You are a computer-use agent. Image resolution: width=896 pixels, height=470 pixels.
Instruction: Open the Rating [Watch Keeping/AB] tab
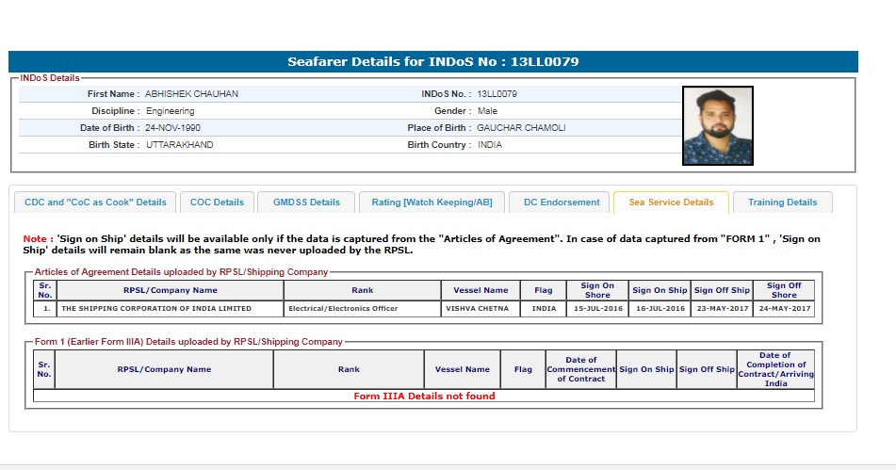coord(432,203)
